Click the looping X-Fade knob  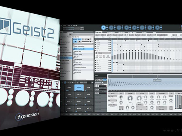(159, 102)
